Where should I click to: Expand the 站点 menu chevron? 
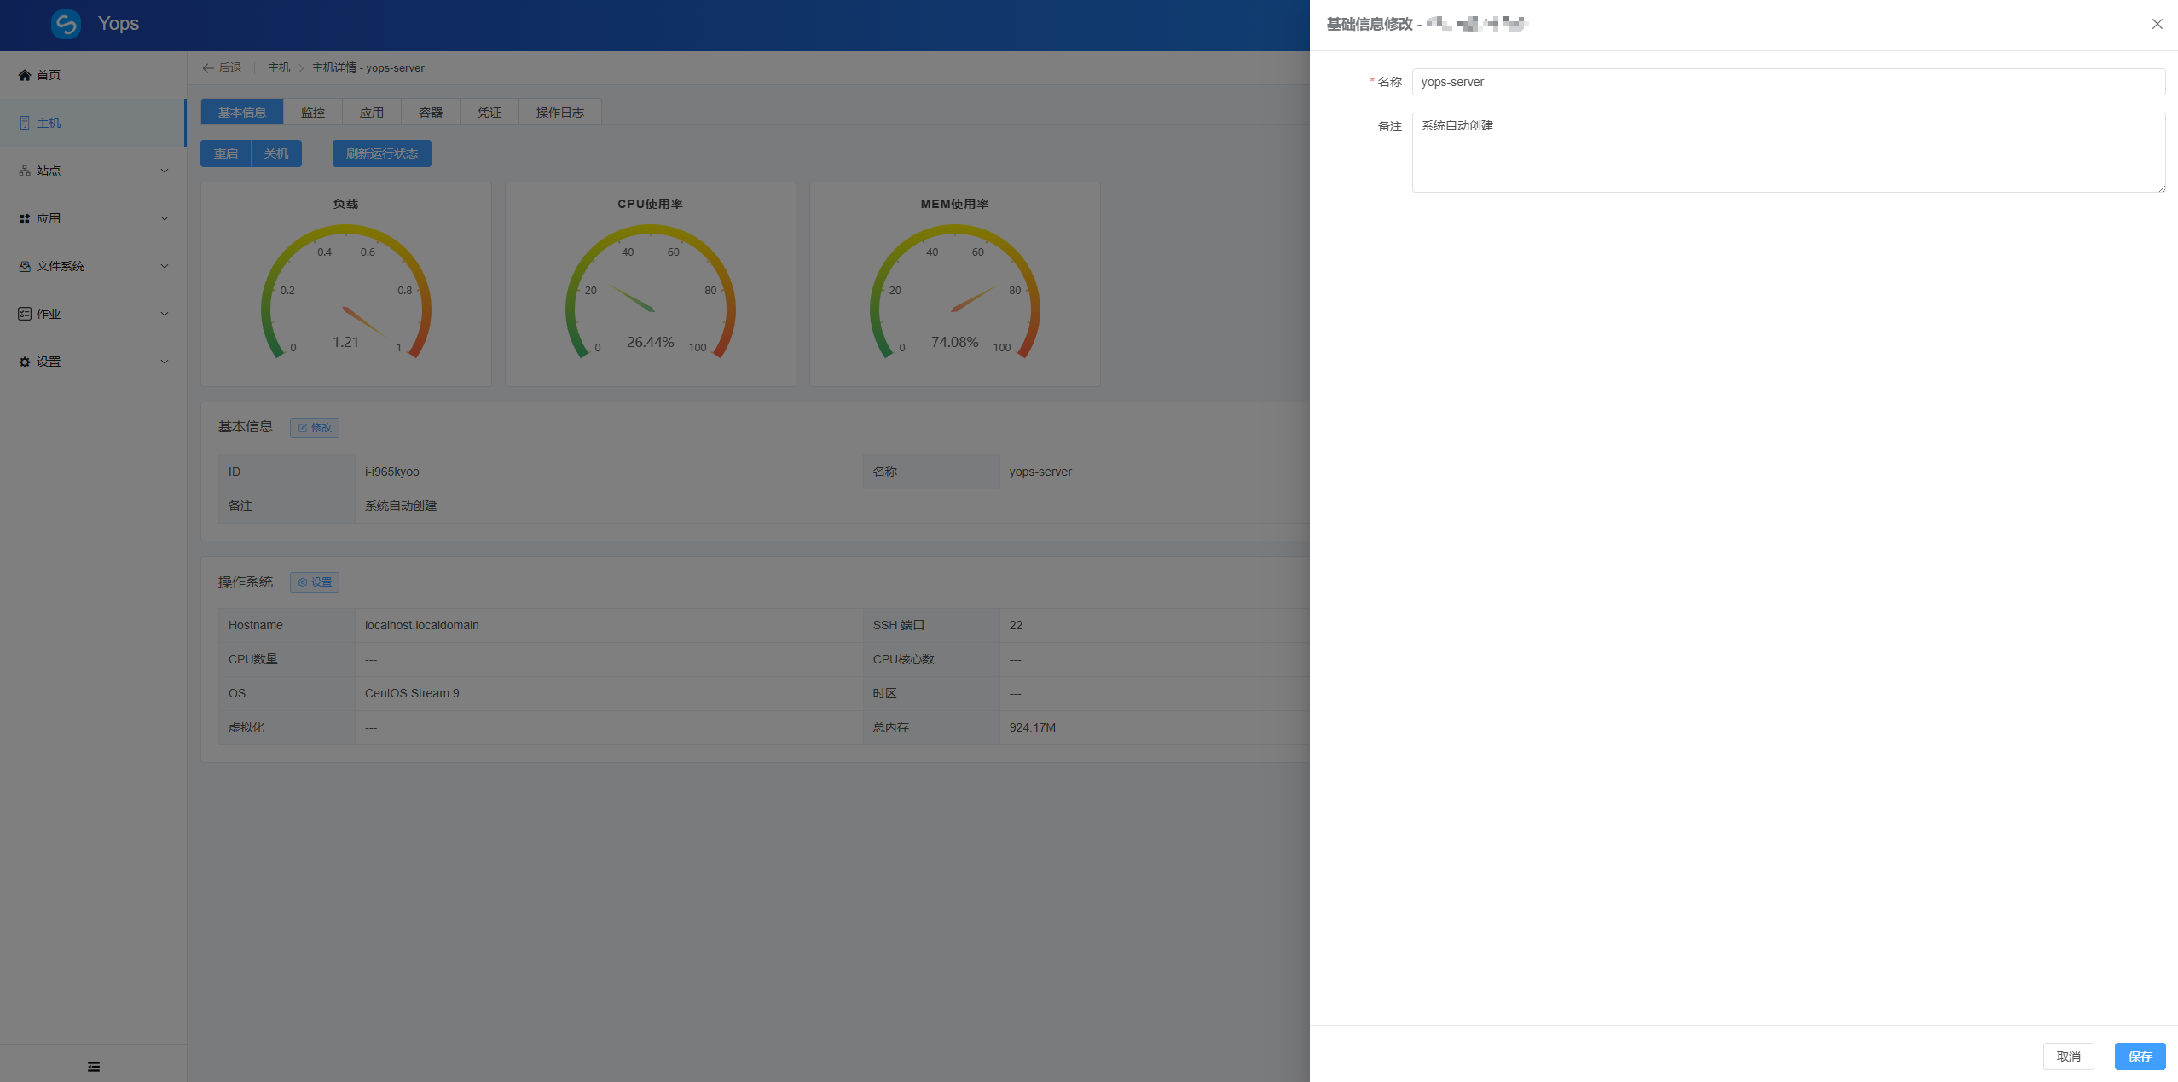click(165, 171)
